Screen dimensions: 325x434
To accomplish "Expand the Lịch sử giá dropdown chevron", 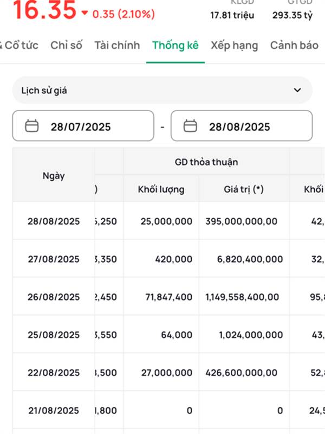I will 297,90.
